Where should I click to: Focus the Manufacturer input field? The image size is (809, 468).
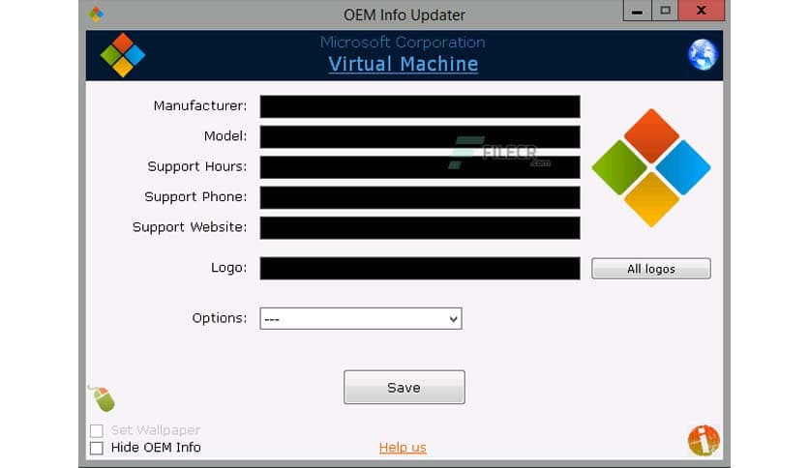[420, 106]
